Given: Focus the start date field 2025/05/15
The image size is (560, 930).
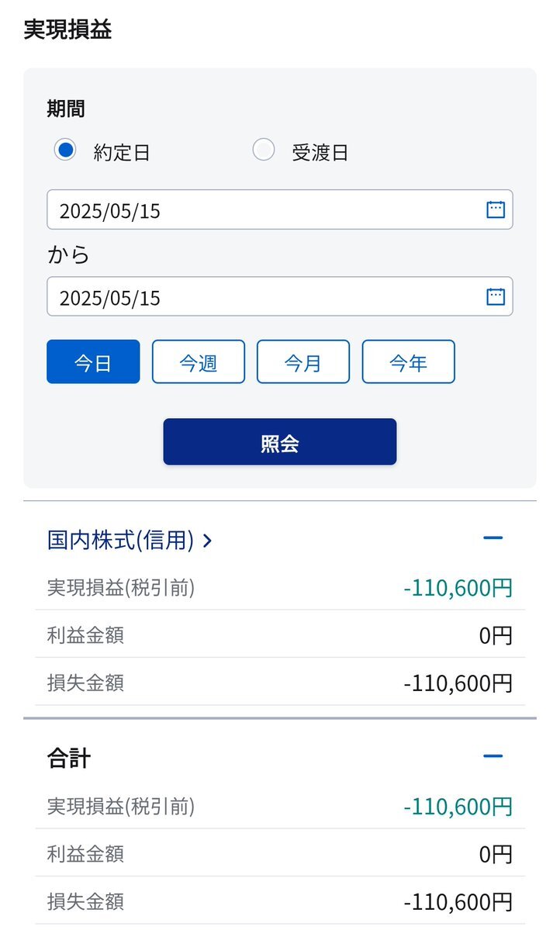Looking at the screenshot, I should click(280, 209).
